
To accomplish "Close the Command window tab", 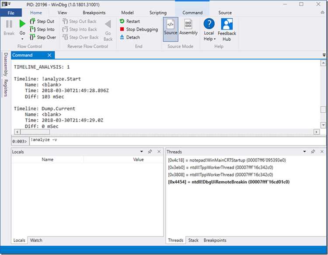I will 49,55.
